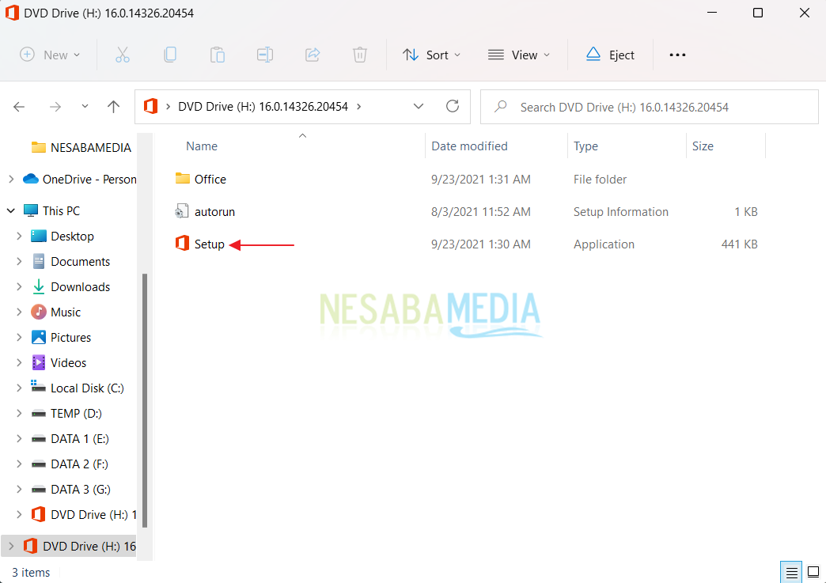Sort by the Name column header
This screenshot has width=826, height=583.
click(202, 146)
